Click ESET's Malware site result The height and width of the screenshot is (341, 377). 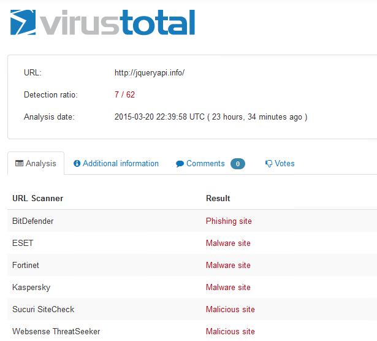point(228,243)
